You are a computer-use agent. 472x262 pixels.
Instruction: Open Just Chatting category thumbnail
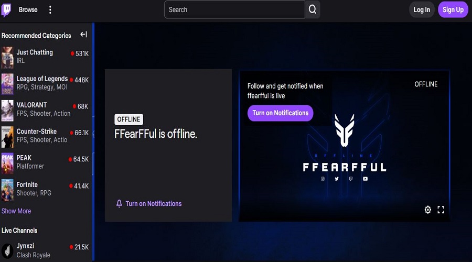tap(7, 57)
